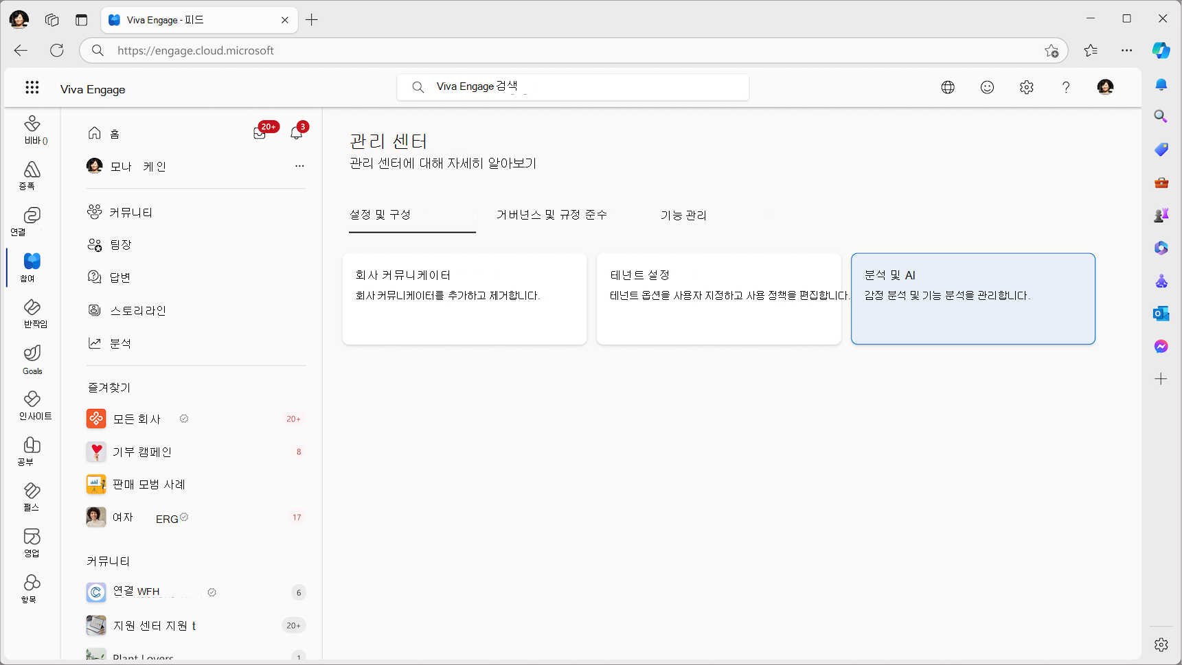The height and width of the screenshot is (665, 1182).
Task: Open Goals in the left rail
Action: click(x=32, y=360)
